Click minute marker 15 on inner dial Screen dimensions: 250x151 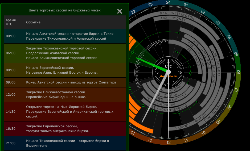(180, 72)
